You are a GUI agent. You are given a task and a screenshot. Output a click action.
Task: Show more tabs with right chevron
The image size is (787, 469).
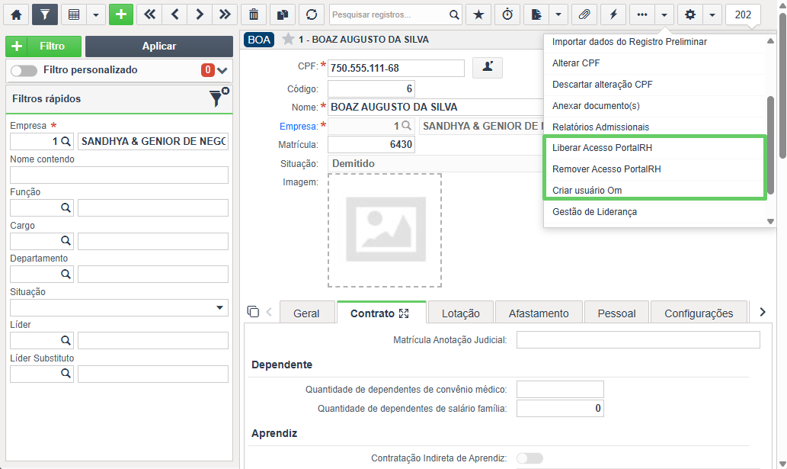763,313
